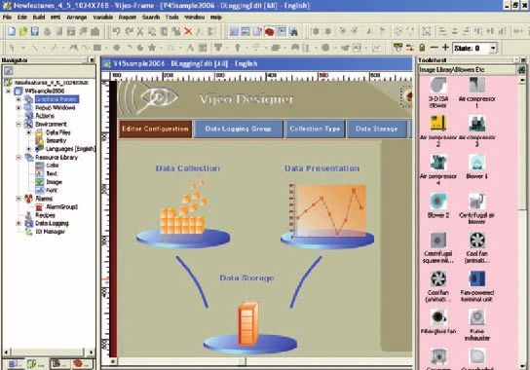The width and height of the screenshot is (530, 370).
Task: Expand the Data Logging tree node
Action: click(19, 223)
